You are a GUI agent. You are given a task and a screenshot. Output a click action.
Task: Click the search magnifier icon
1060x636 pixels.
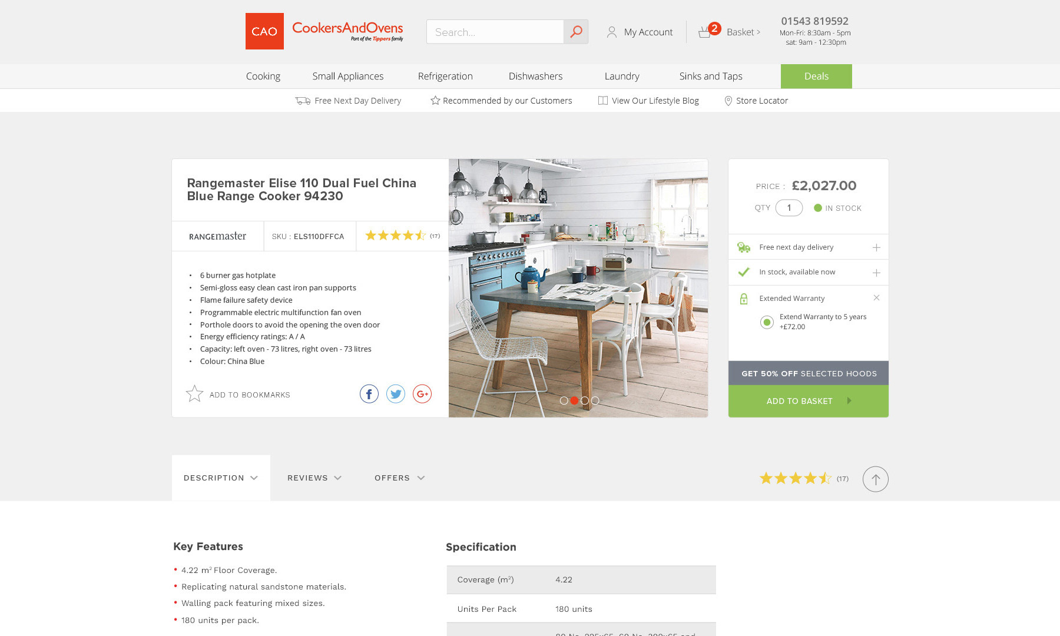tap(576, 32)
